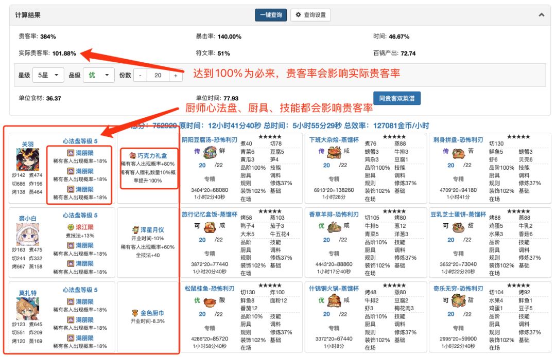Click the 份数 input field showing 20
The width and height of the screenshot is (556, 357).
pyautogui.click(x=158, y=75)
